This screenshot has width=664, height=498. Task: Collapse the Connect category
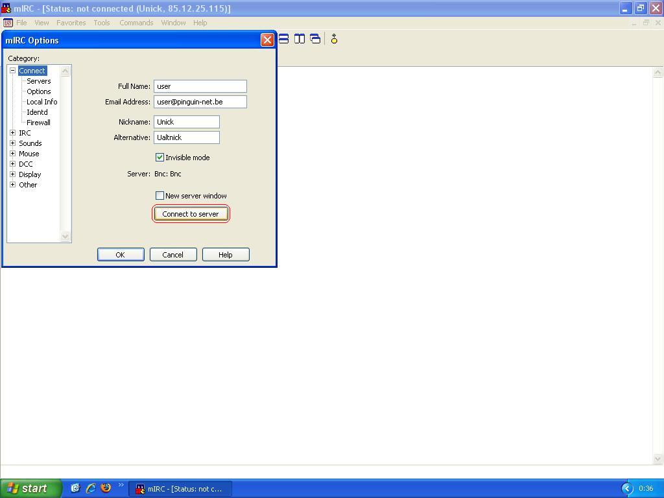point(13,71)
